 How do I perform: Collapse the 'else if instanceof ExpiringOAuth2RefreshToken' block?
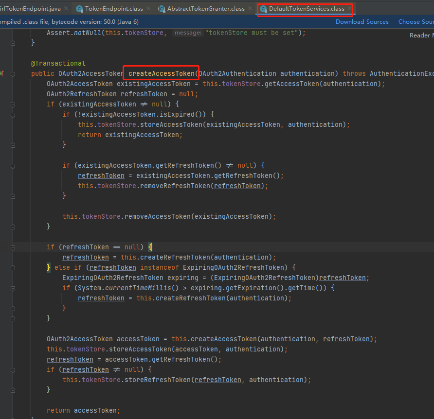(x=13, y=268)
